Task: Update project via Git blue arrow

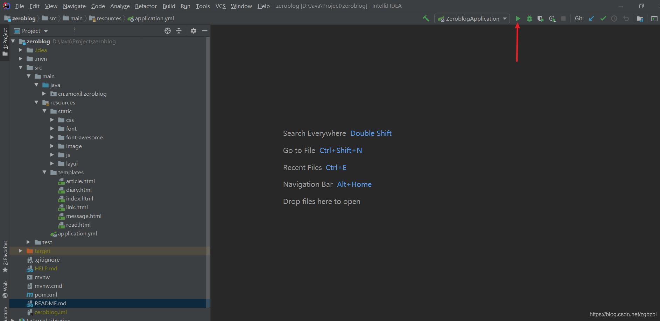Action: click(591, 19)
